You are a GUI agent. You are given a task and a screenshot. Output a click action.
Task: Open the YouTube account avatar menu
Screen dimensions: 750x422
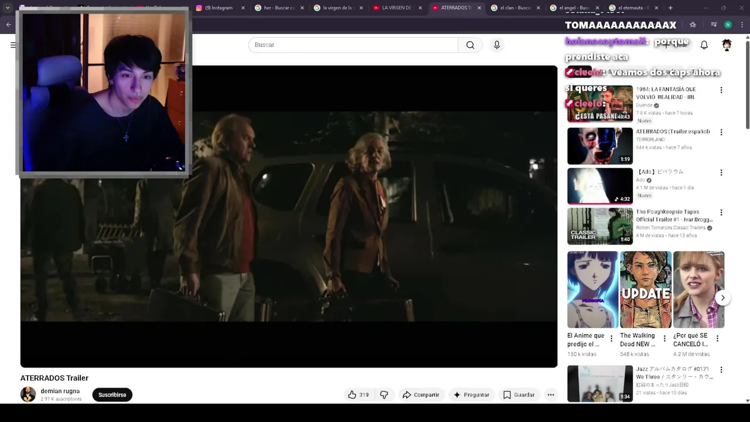click(x=727, y=45)
